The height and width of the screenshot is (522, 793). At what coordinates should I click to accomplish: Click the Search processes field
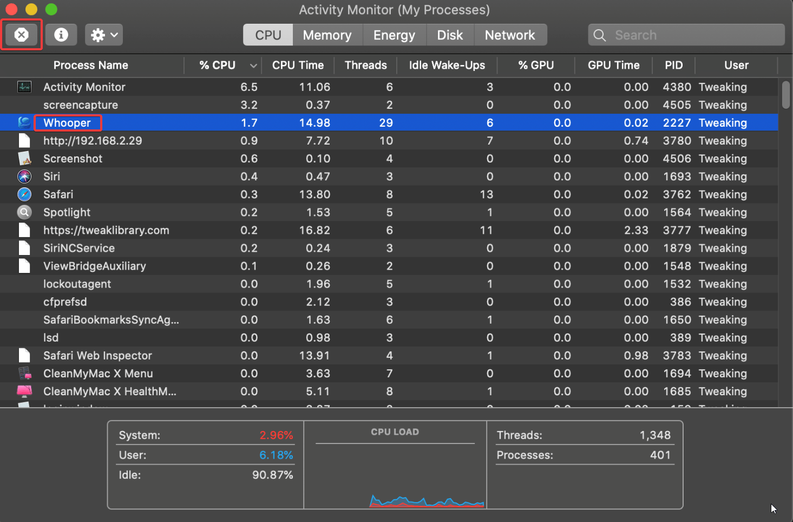click(x=693, y=35)
